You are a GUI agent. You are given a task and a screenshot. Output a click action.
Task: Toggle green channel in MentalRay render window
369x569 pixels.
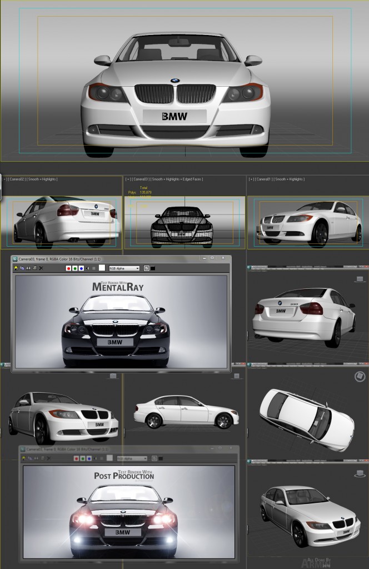coord(74,268)
